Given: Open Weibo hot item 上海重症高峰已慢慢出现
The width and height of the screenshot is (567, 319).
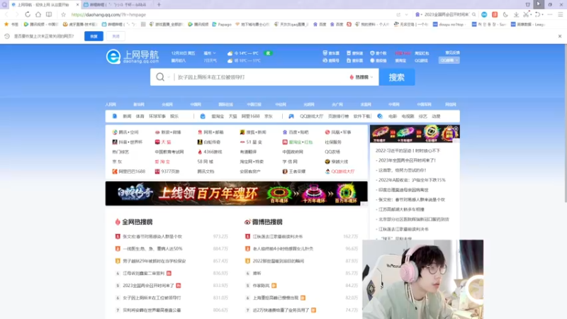Looking at the screenshot, I should pos(276,298).
